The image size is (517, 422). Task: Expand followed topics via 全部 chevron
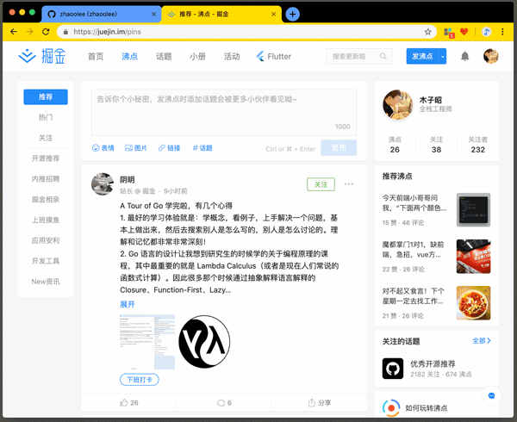(482, 341)
